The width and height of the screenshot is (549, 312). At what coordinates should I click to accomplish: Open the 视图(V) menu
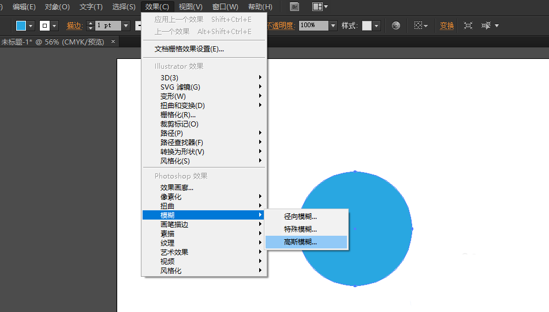pyautogui.click(x=191, y=7)
